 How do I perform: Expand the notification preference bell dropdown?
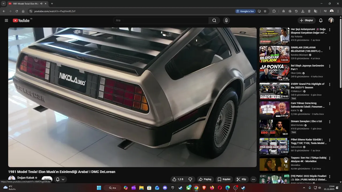pos(60,179)
